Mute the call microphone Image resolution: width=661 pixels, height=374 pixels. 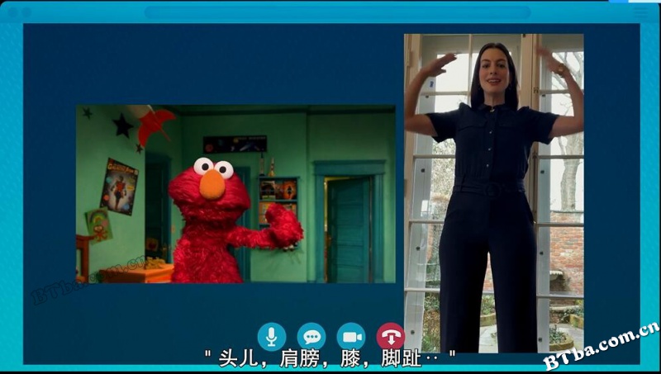tap(272, 337)
